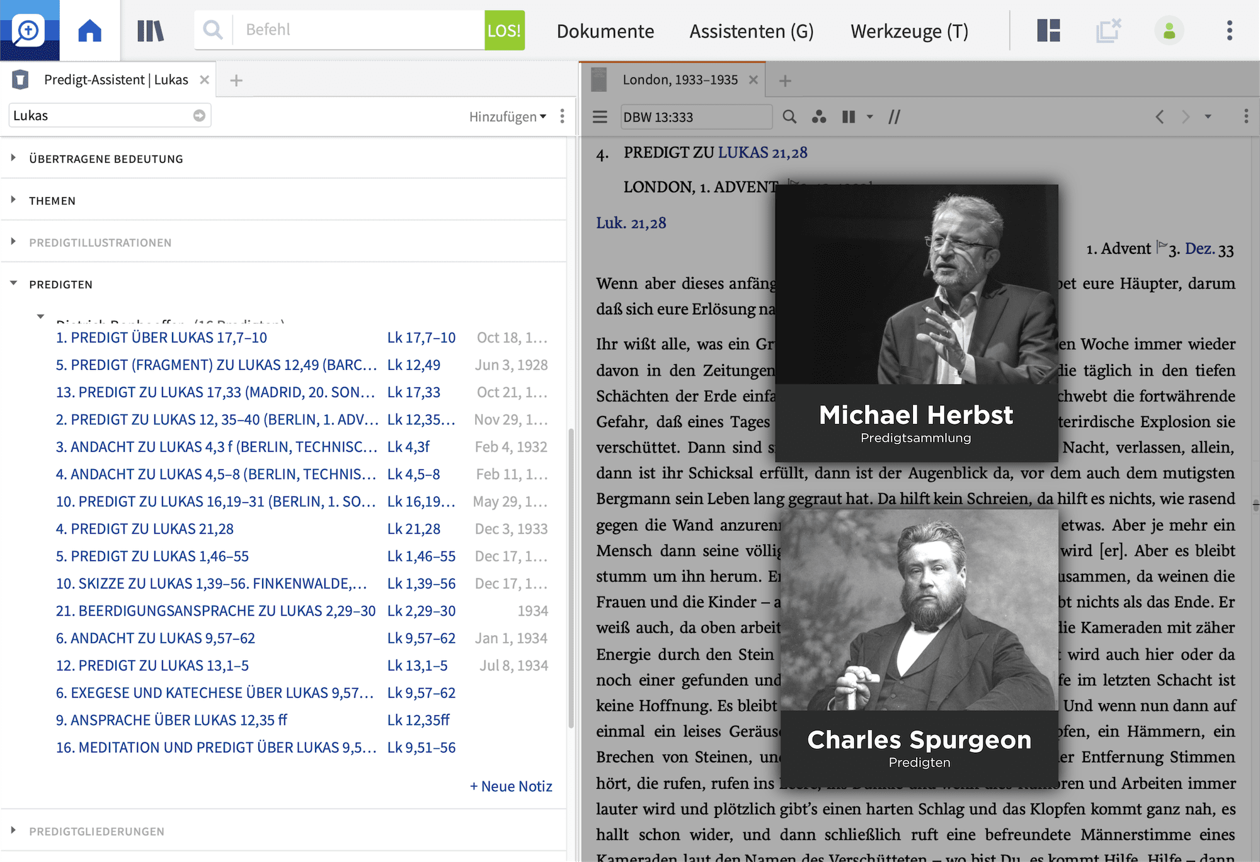The width and height of the screenshot is (1260, 862).
Task: Open the close-all-panels icon in top bar
Action: (1108, 30)
